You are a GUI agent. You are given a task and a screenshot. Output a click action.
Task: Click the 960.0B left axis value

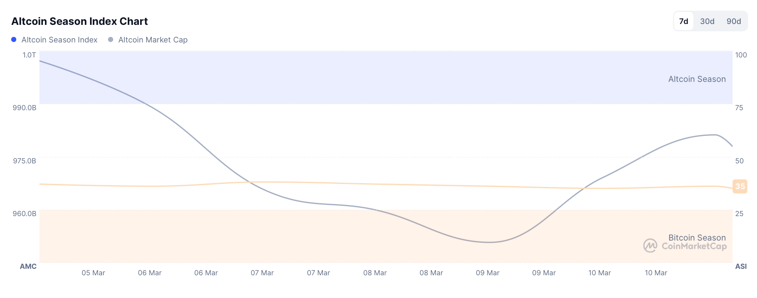click(x=24, y=214)
